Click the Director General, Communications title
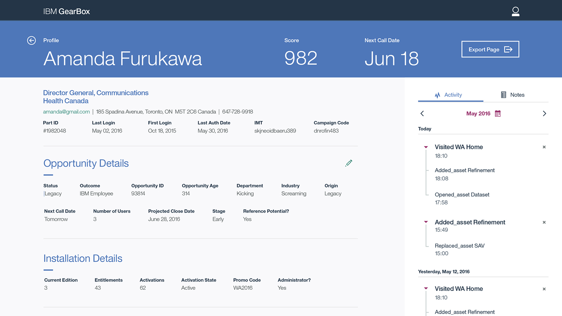The width and height of the screenshot is (562, 316). [96, 93]
